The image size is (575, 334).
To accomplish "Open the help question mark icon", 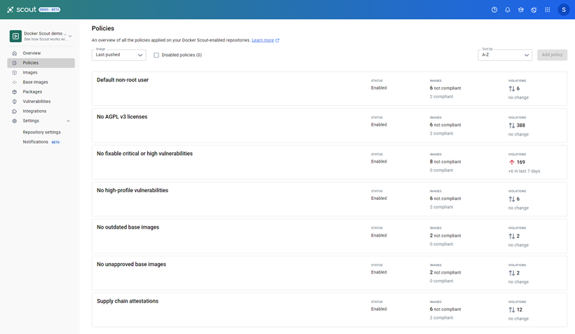I will click(x=494, y=10).
